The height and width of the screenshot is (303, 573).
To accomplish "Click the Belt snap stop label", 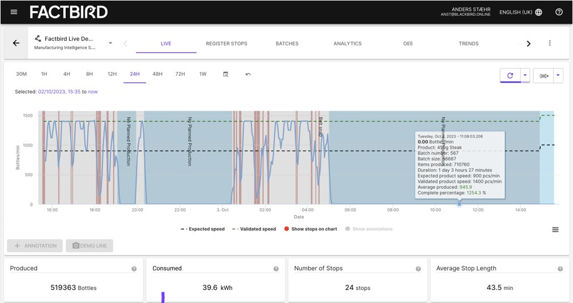I will click(x=320, y=127).
